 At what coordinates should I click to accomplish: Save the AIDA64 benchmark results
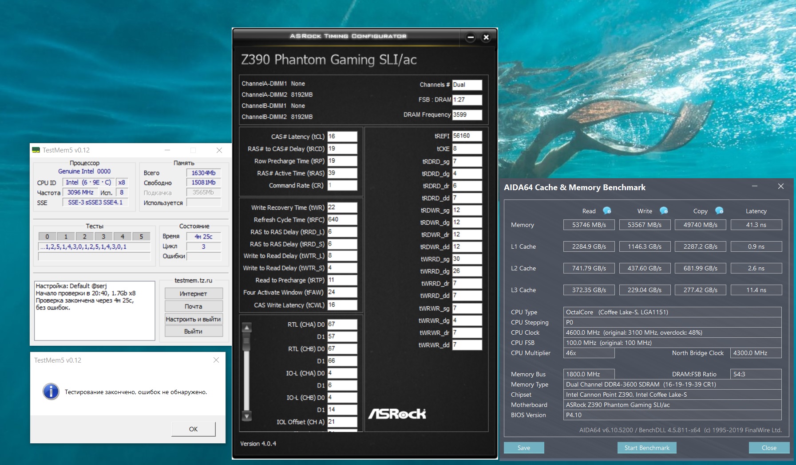coord(524,448)
